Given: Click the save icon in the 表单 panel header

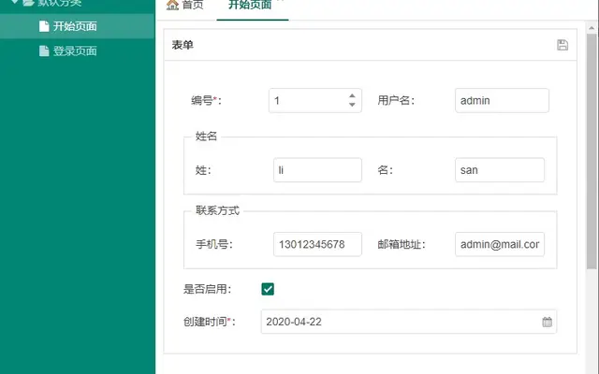Looking at the screenshot, I should coord(562,45).
